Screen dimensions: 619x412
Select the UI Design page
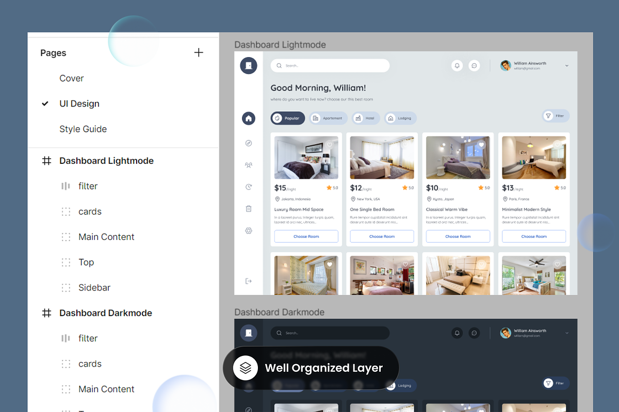coord(79,104)
